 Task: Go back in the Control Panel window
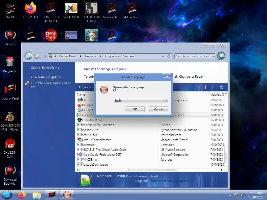click(28, 56)
